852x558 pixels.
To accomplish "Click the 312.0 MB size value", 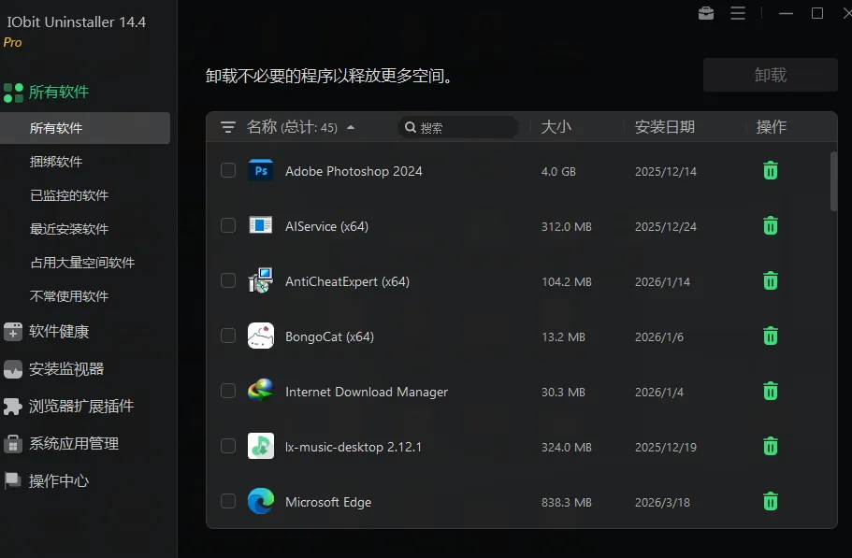I will (x=566, y=227).
